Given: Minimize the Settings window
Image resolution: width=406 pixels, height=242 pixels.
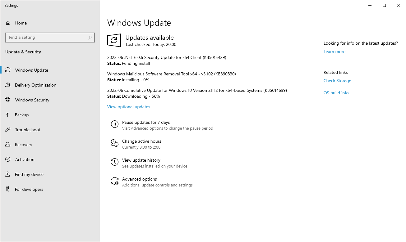Looking at the screenshot, I should point(370,5).
